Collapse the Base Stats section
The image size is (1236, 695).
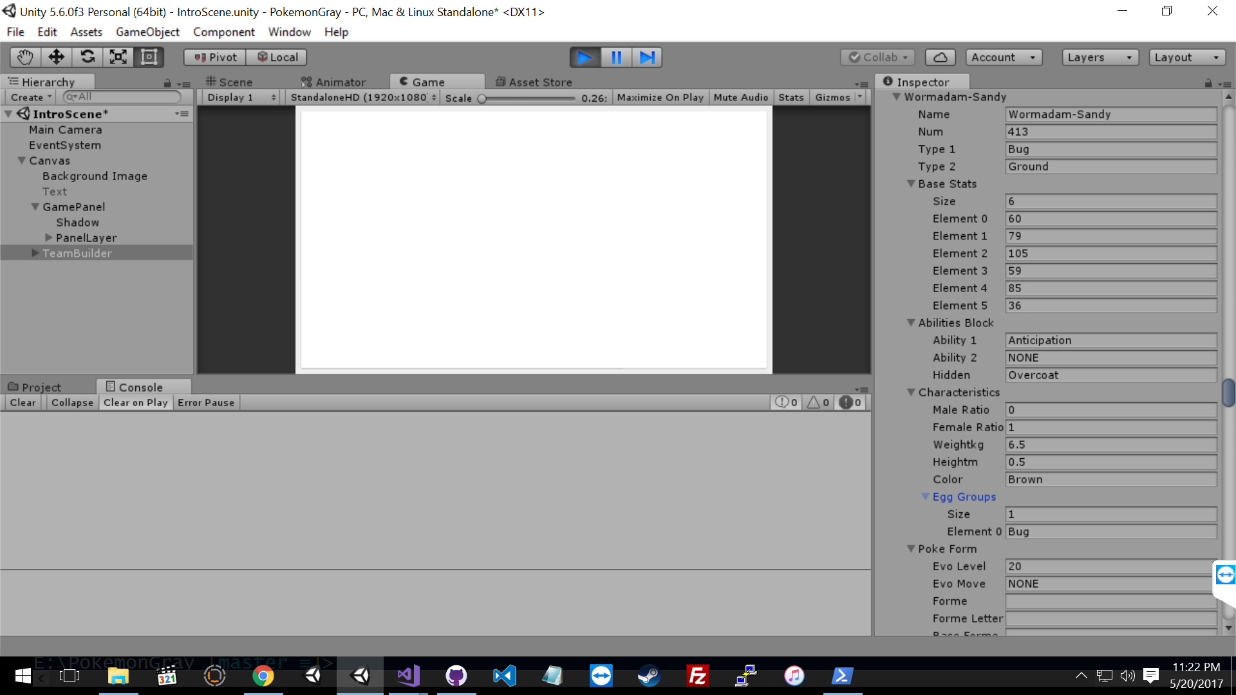coord(911,183)
